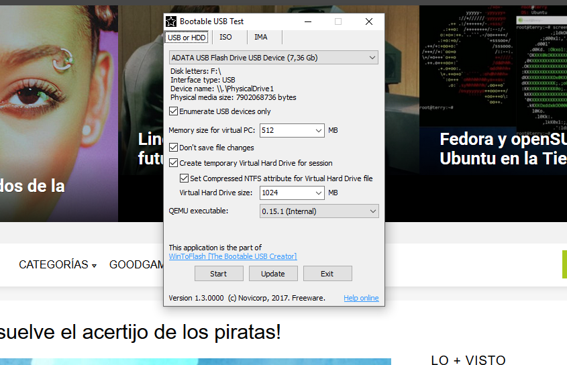Click the Version 1.3.0000 text

click(196, 298)
